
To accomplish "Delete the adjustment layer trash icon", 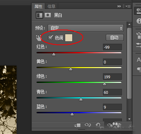I will pyautogui.click(x=119, y=125).
